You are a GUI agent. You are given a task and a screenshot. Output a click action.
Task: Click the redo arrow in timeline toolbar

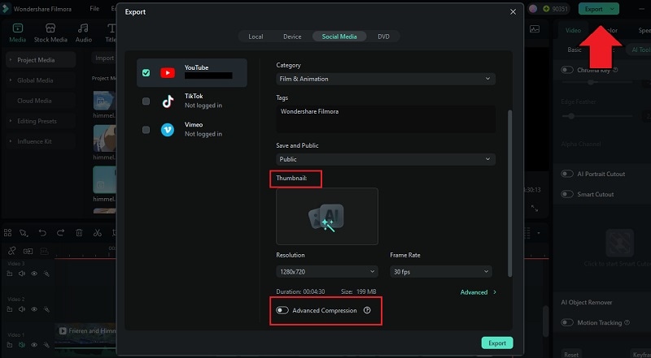coord(60,233)
